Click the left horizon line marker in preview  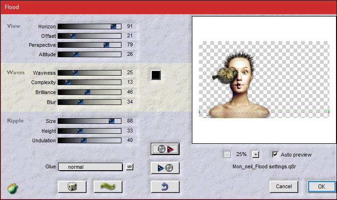[x=200, y=112]
